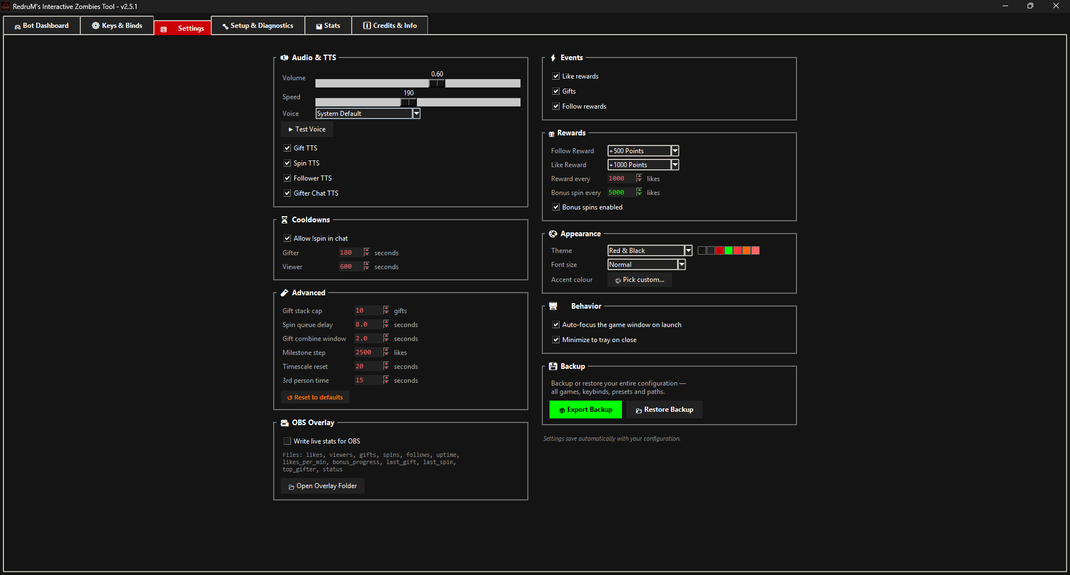Screen dimensions: 1070x575
Task: Click the Gifter cooldown stepper arrows
Action: coord(367,253)
